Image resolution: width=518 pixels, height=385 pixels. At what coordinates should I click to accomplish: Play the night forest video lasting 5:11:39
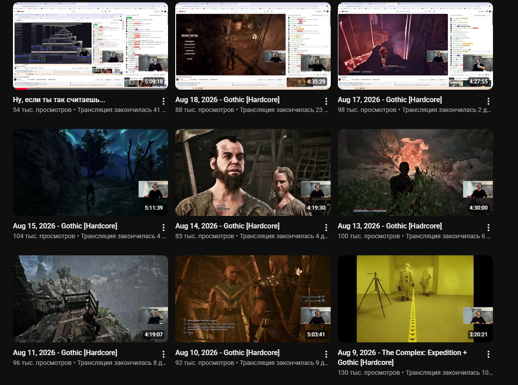91,172
